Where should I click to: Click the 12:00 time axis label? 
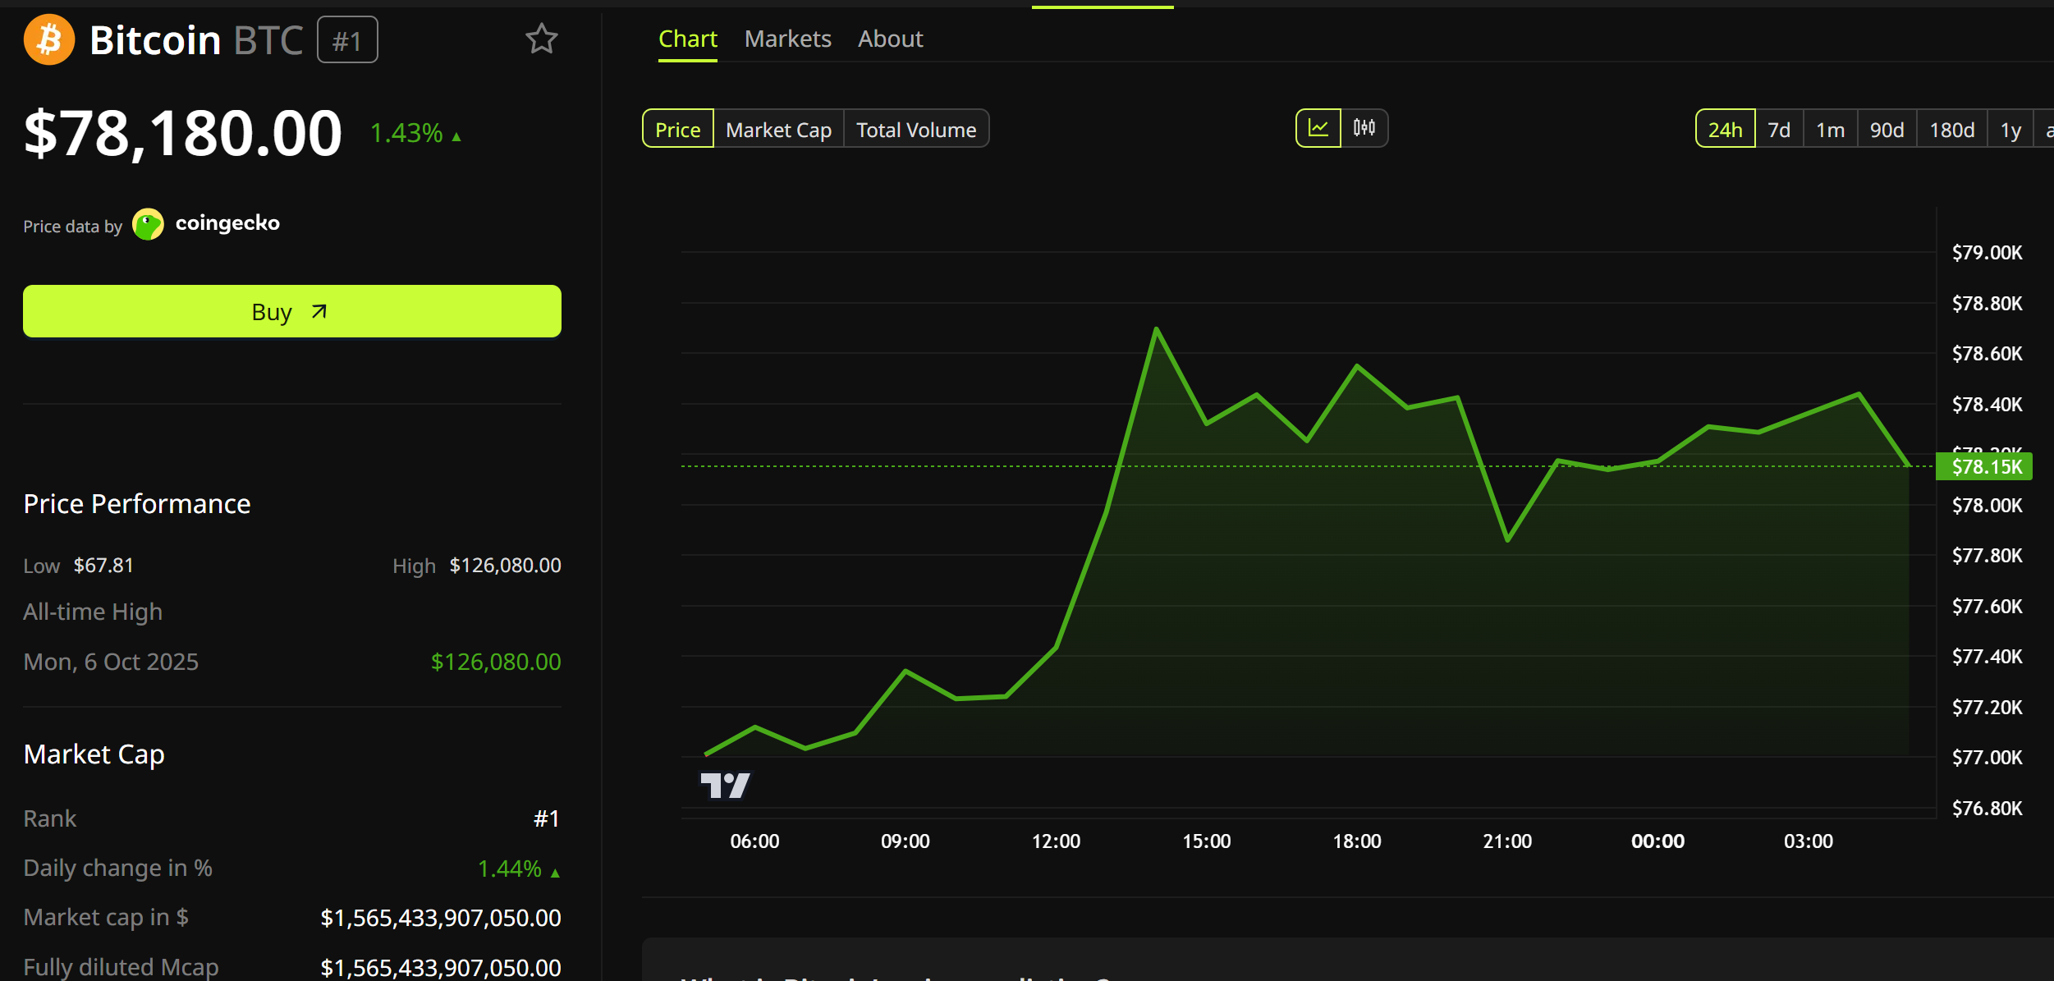click(1056, 841)
